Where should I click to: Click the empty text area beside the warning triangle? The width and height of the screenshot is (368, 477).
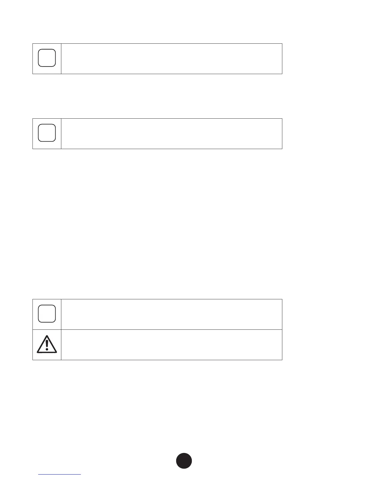tap(171, 345)
